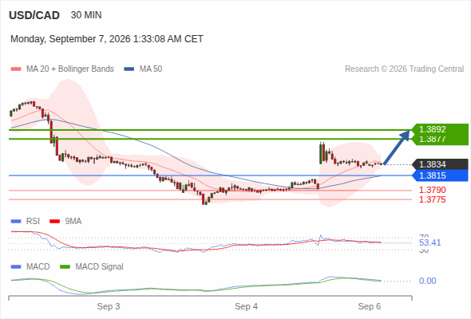The height and width of the screenshot is (319, 471).
Task: Click the MACD blue legend swatch
Action: [x=16, y=267]
